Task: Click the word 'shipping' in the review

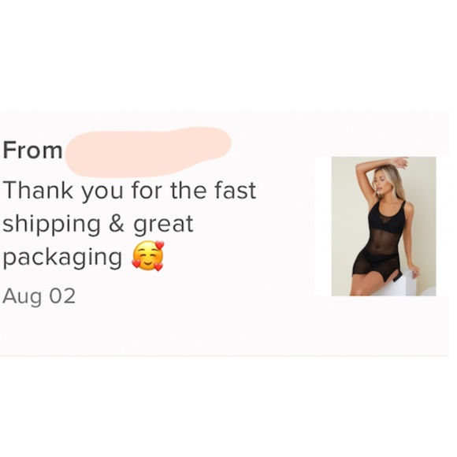Action: click(52, 225)
